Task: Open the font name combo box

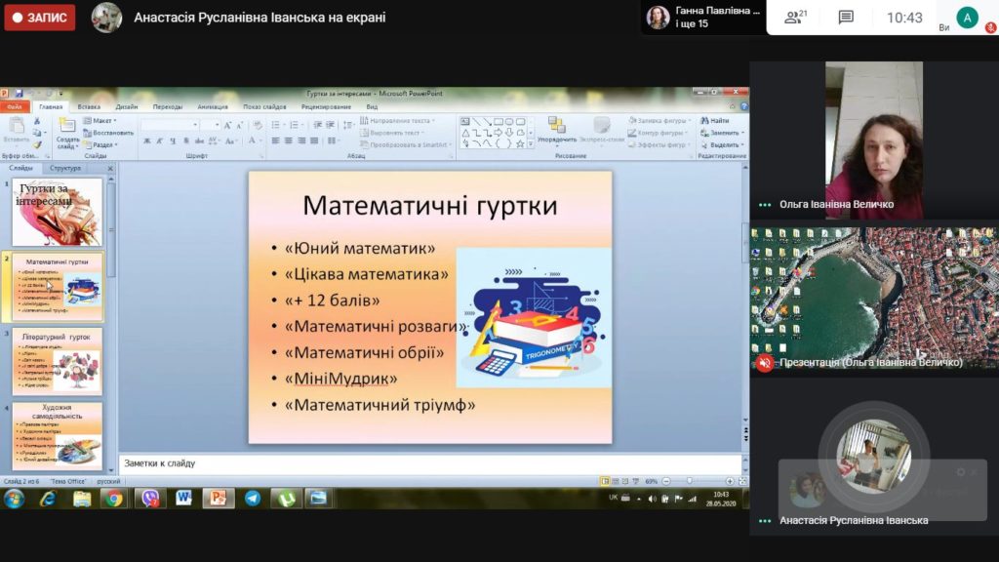Action: click(170, 126)
